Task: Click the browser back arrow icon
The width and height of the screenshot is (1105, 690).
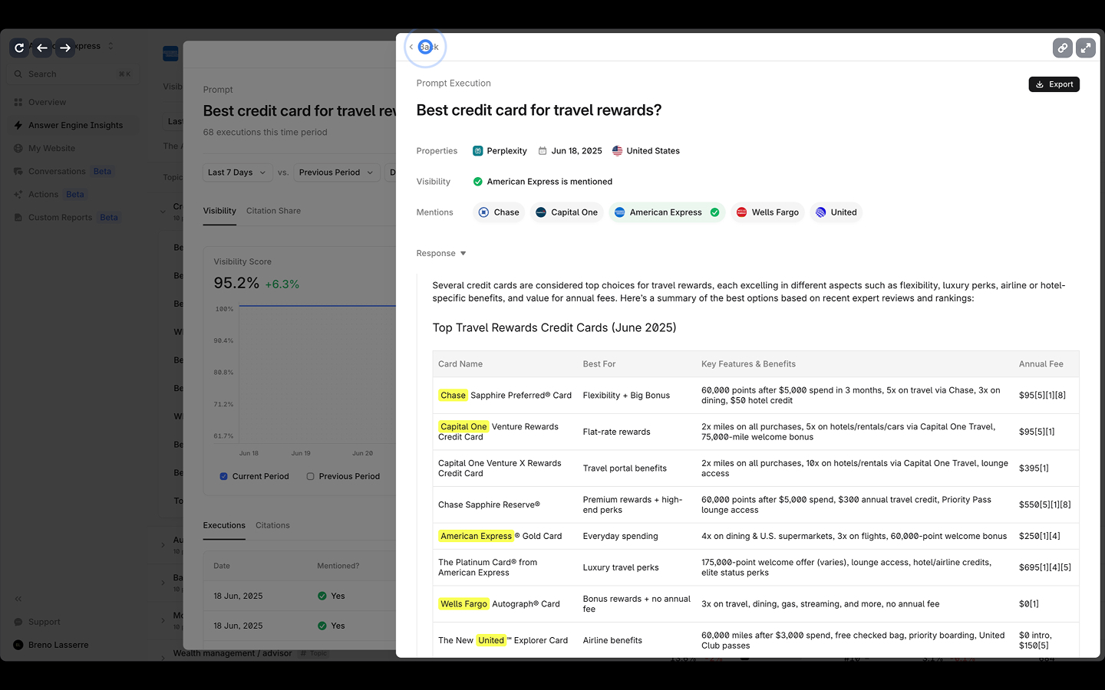Action: point(42,48)
